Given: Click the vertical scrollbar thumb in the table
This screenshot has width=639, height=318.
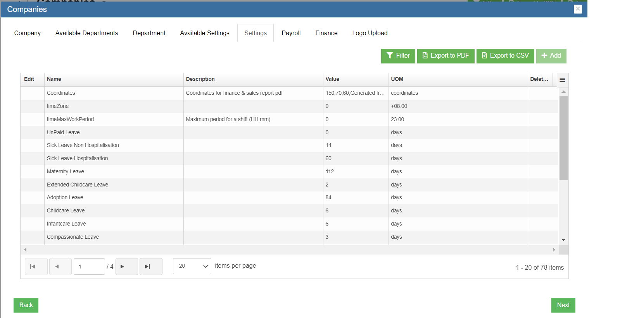Looking at the screenshot, I should click(x=563, y=138).
